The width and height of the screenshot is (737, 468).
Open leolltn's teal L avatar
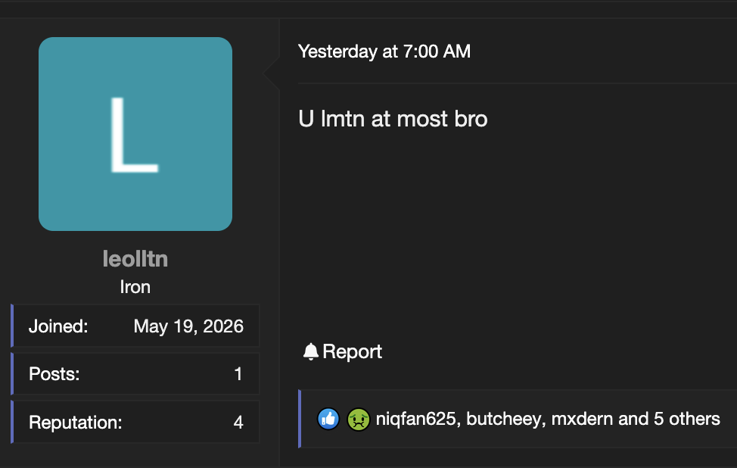(135, 134)
